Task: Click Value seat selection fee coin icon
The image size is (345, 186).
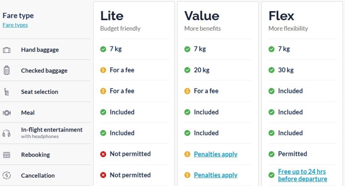Action: 187,91
